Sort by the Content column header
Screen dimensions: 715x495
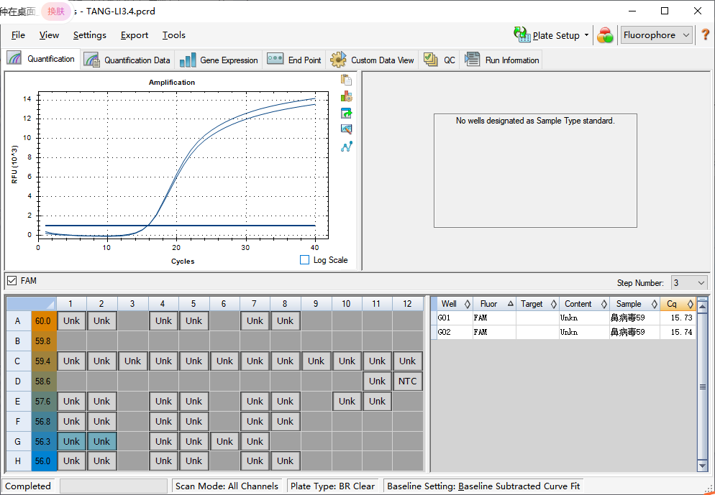tap(584, 304)
